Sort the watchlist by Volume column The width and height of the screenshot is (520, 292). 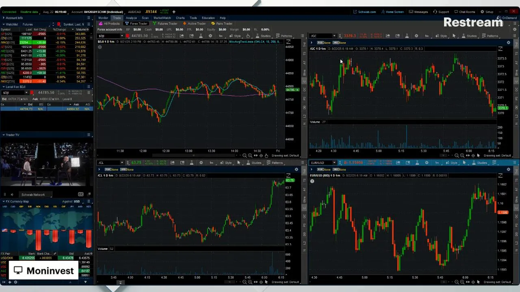pyautogui.click(x=81, y=29)
